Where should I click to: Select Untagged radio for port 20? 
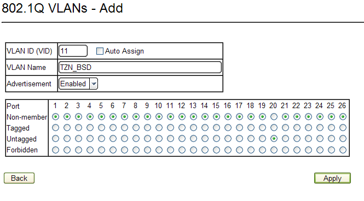(274, 139)
